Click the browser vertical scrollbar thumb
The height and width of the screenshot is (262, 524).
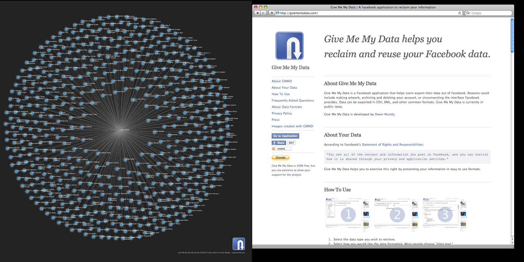point(512,35)
